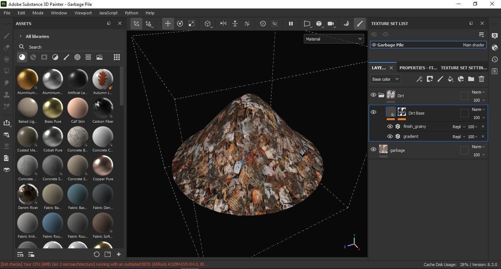501x269 pixels.
Task: Delete selected layer with trash icon
Action: 481,79
